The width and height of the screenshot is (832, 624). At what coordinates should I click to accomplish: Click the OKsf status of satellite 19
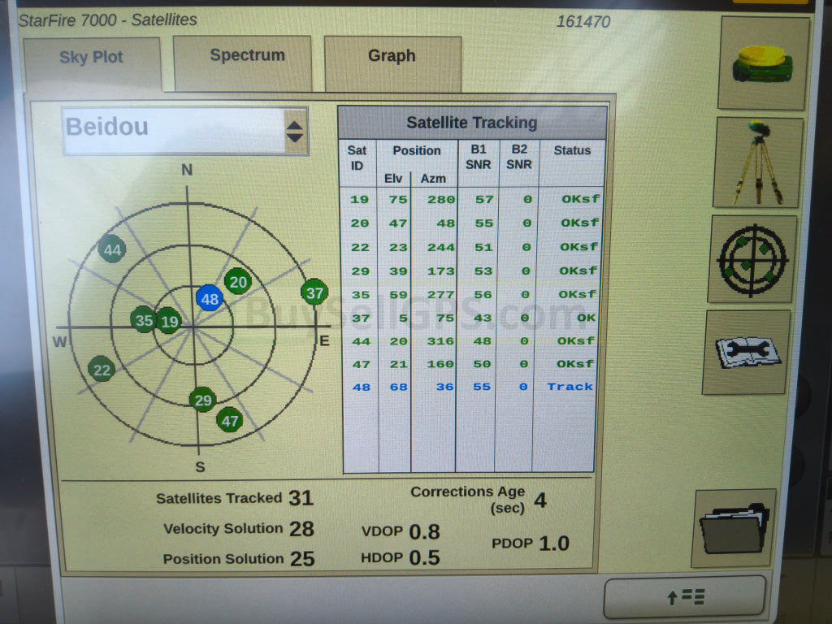pos(581,199)
